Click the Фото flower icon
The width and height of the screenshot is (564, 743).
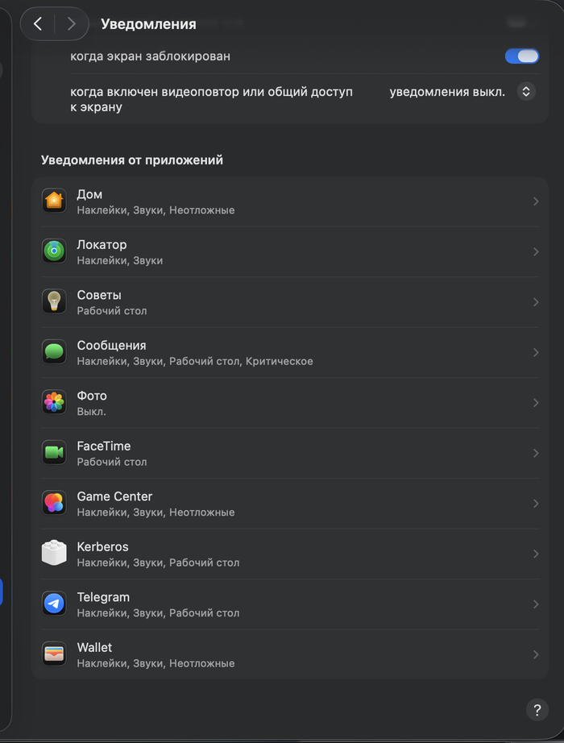pos(54,402)
